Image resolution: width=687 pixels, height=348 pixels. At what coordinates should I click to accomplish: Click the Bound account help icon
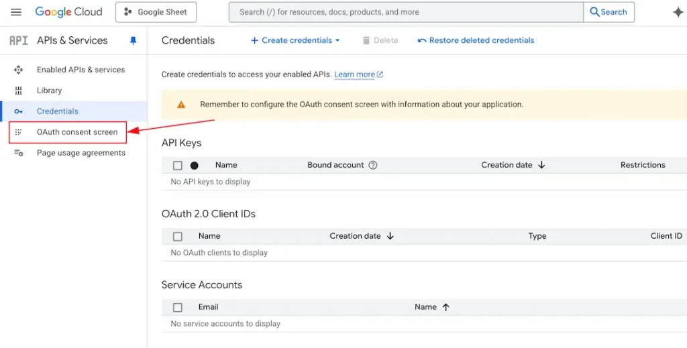373,165
